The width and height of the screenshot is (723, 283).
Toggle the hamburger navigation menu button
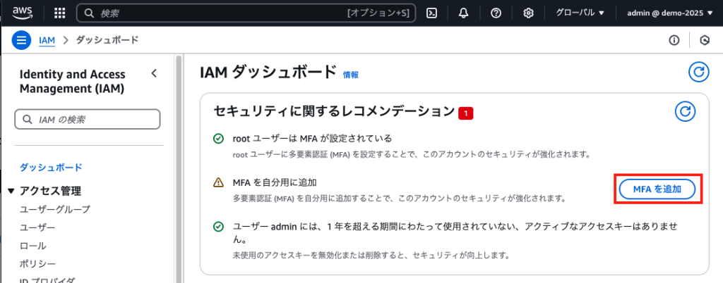21,40
